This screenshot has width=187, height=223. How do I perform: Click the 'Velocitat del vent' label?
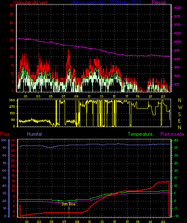[31, 2]
